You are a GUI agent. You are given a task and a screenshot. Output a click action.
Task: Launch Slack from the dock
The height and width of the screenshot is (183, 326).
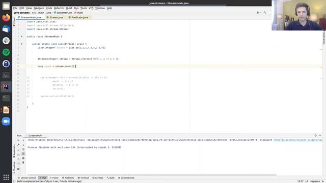[6, 41]
